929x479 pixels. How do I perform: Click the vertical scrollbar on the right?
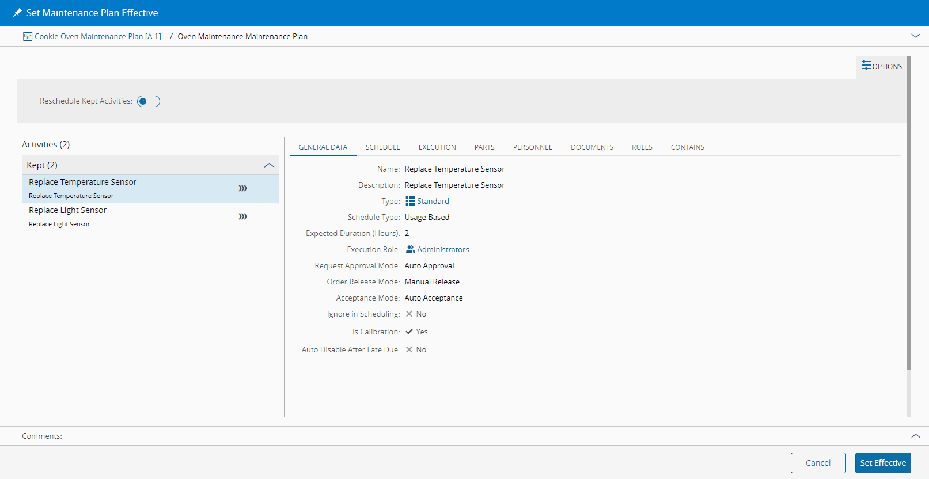coord(908,213)
